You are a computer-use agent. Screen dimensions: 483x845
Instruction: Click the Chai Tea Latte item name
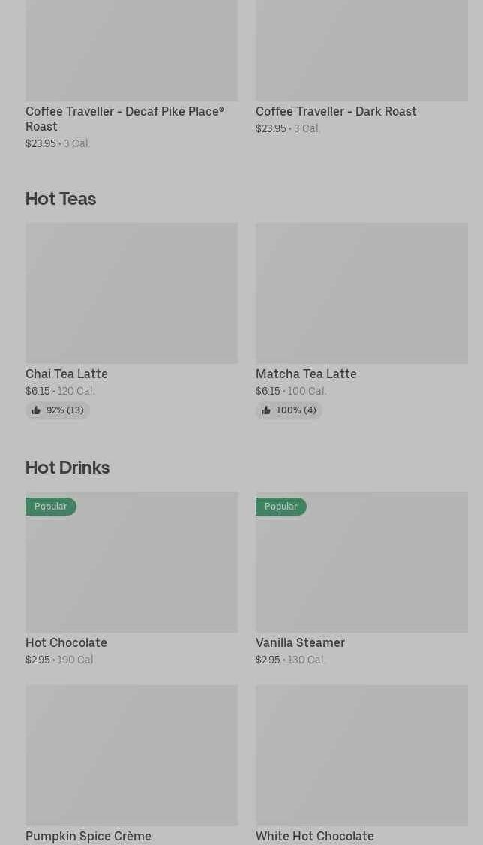[67, 374]
